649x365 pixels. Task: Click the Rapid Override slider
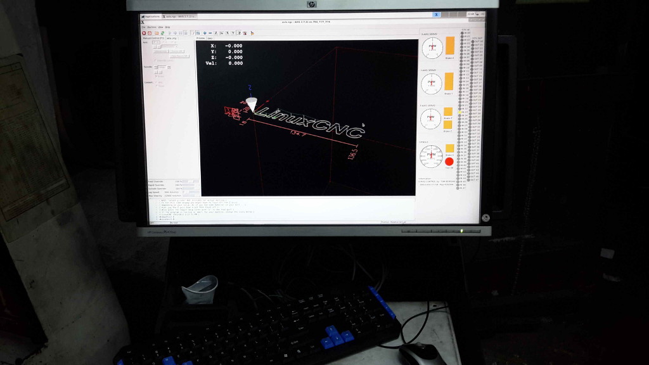tap(191, 185)
